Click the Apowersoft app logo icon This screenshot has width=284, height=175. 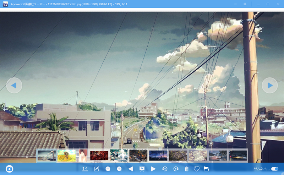5,4
